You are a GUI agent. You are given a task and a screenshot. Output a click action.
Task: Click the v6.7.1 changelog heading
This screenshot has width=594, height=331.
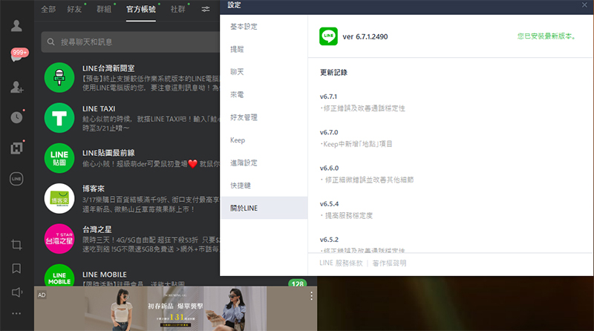pyautogui.click(x=328, y=96)
